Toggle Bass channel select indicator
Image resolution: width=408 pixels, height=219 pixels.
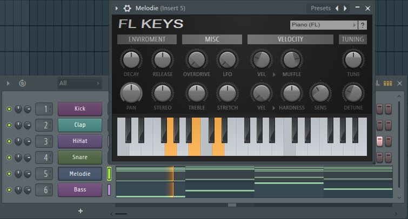(109, 190)
